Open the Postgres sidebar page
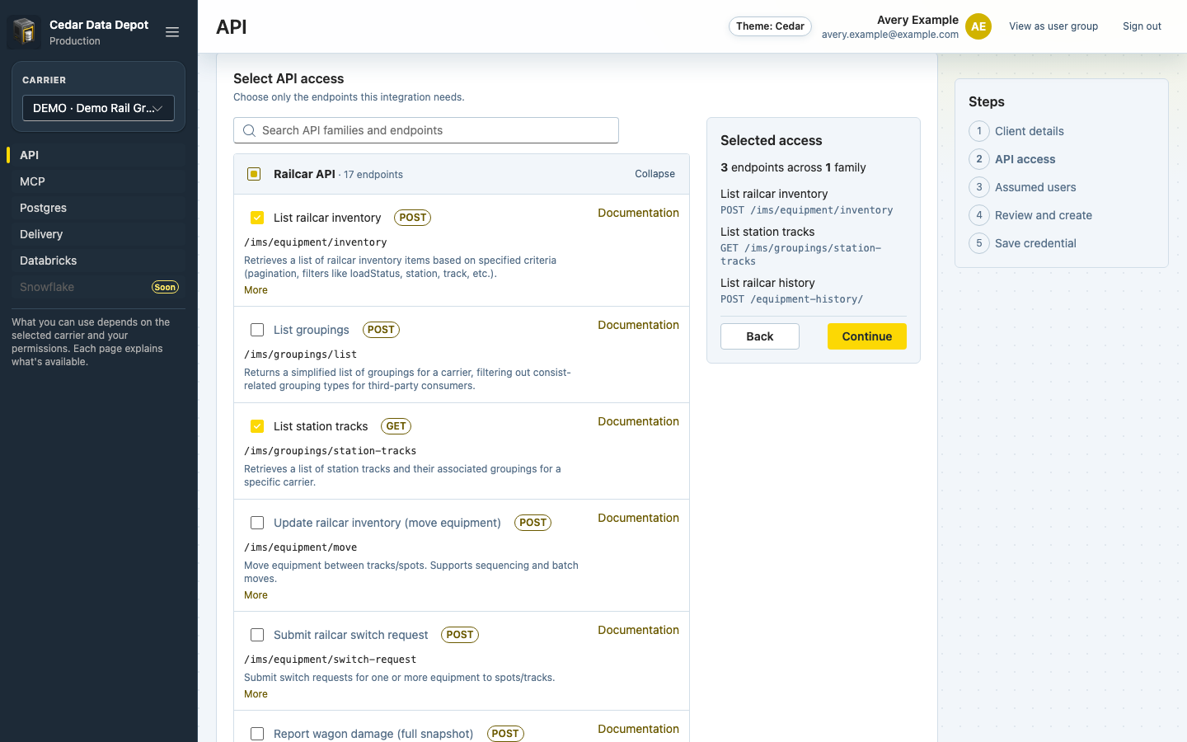Screen dimensions: 1187x742 (99, 208)
